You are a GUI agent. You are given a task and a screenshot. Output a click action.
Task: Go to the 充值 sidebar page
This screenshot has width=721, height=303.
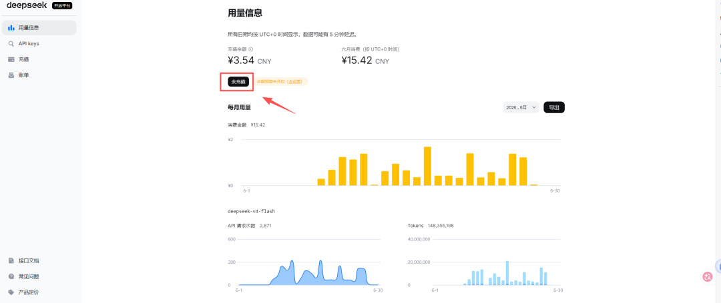[x=39, y=59]
